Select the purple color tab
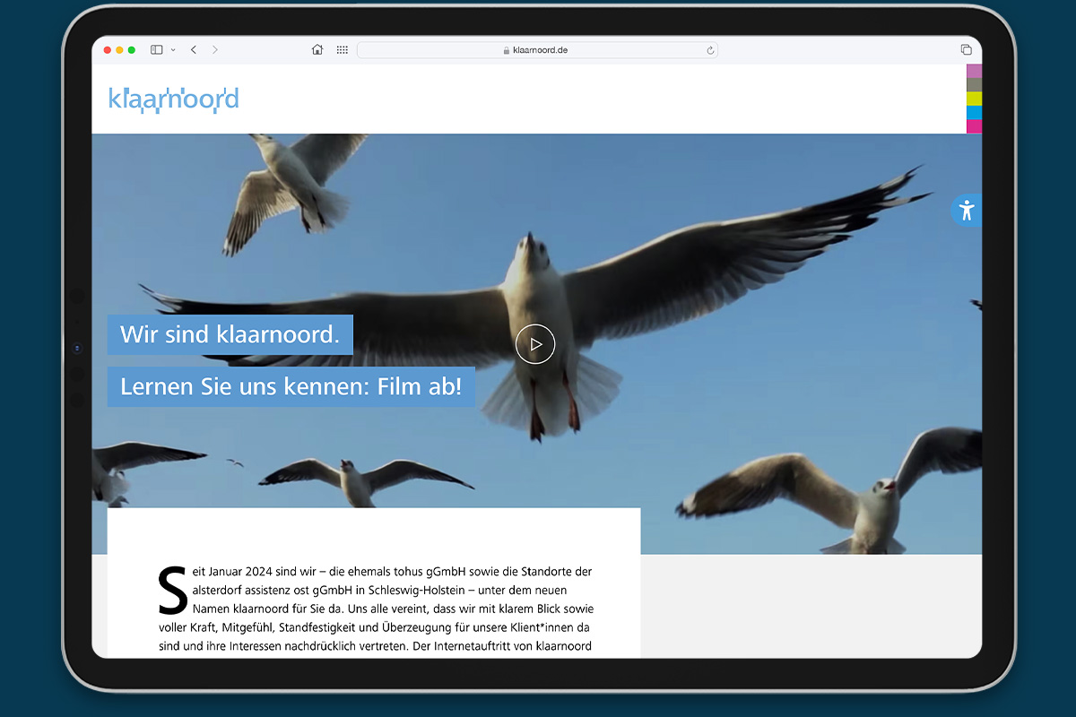 tap(974, 71)
